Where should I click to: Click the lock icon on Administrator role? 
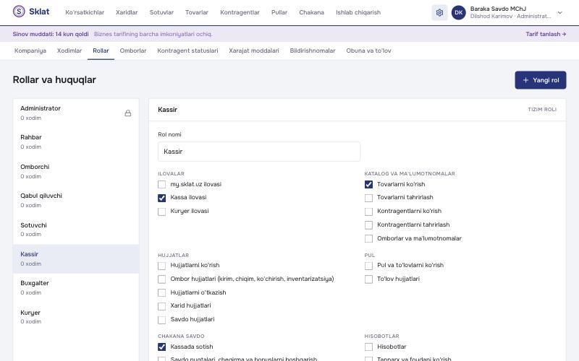[128, 113]
